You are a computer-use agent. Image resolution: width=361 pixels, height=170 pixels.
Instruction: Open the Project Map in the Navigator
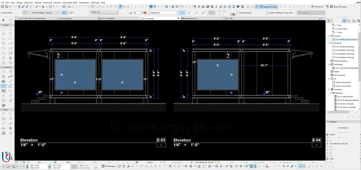coord(344,21)
